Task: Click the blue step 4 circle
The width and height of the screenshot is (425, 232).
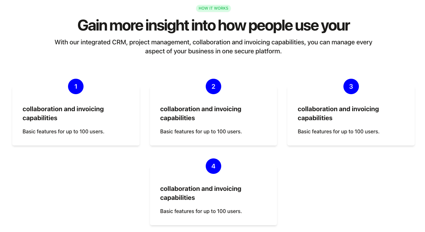Action: pos(213,166)
